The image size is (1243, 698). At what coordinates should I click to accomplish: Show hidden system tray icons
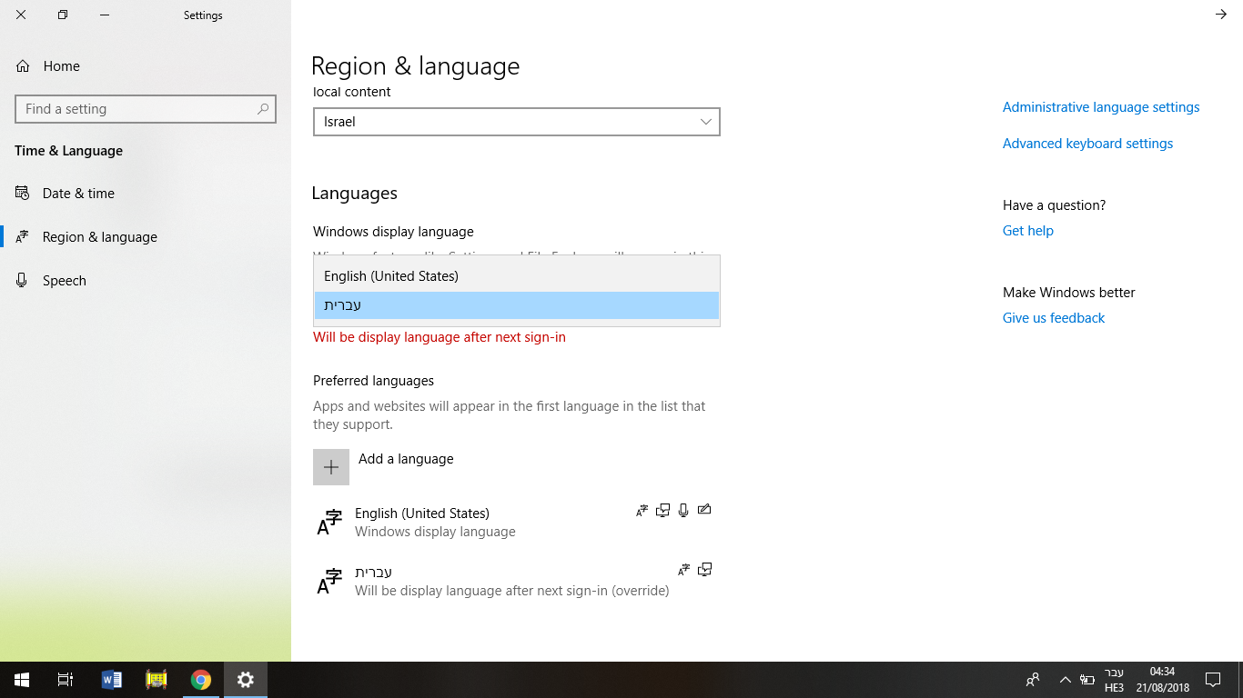pyautogui.click(x=1065, y=680)
